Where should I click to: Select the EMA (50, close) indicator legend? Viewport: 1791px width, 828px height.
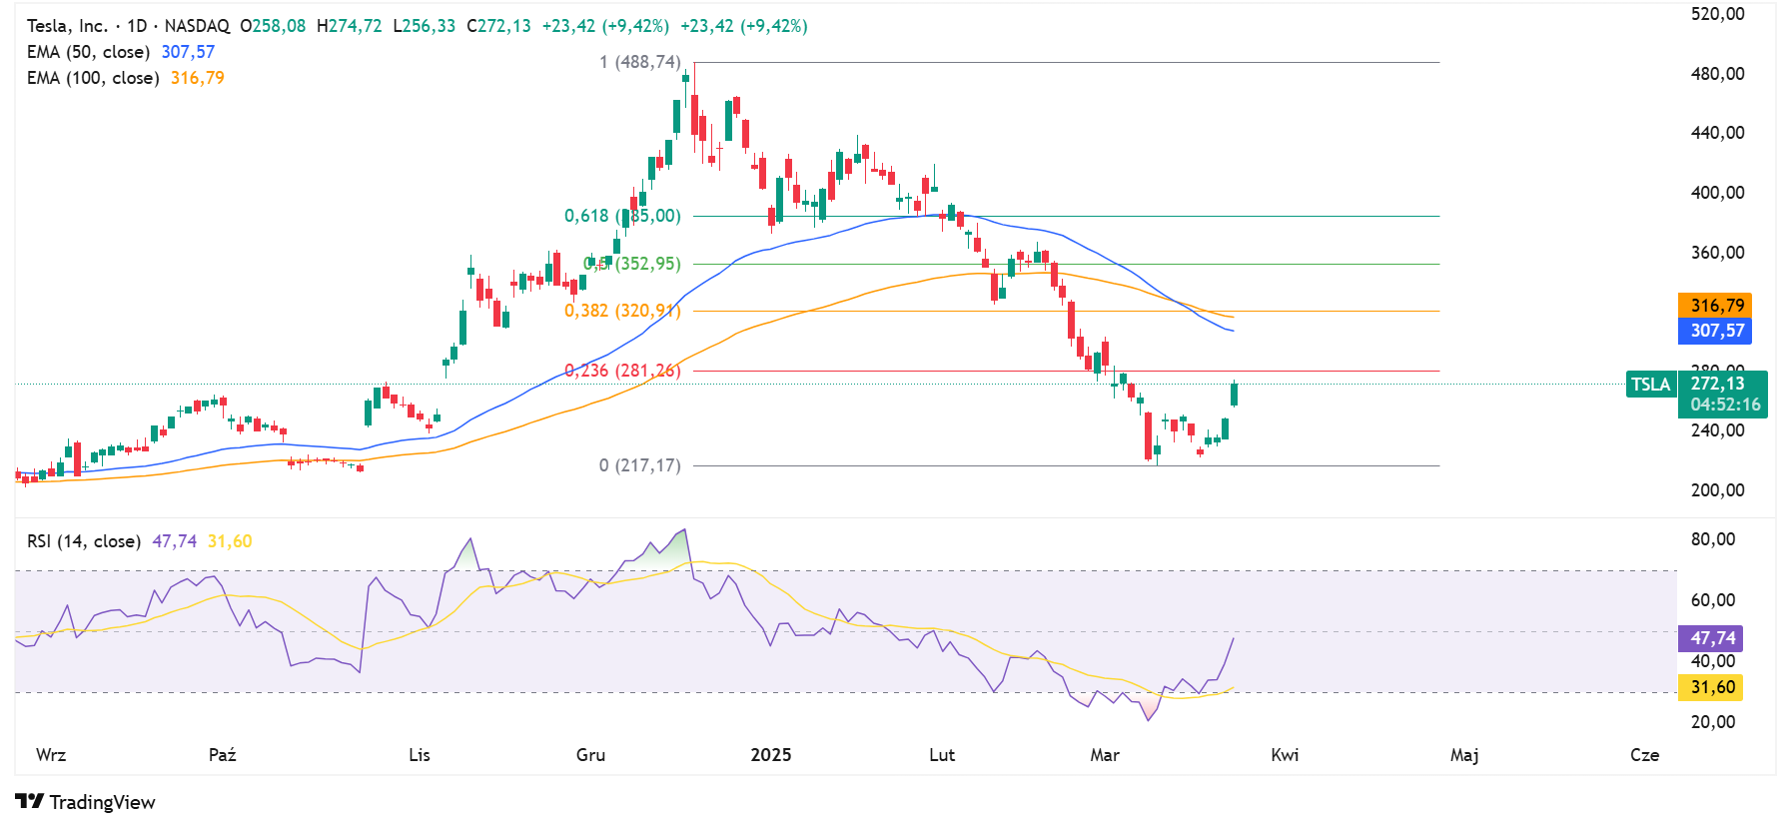pyautogui.click(x=88, y=52)
